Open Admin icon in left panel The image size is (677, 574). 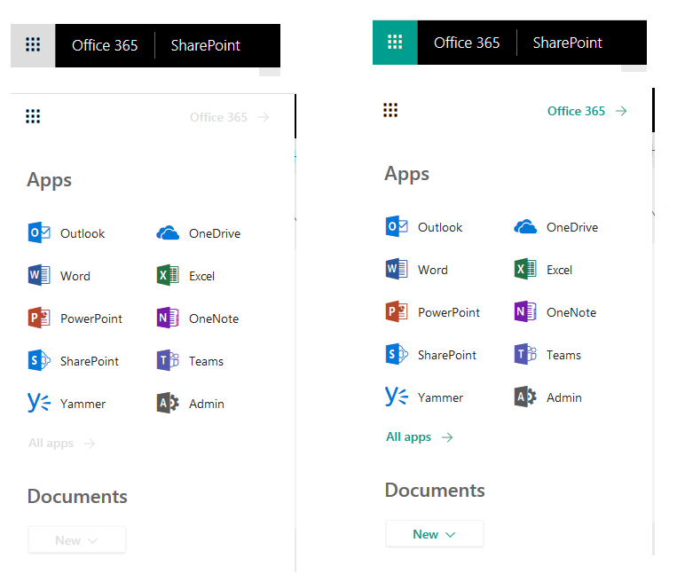pos(168,403)
